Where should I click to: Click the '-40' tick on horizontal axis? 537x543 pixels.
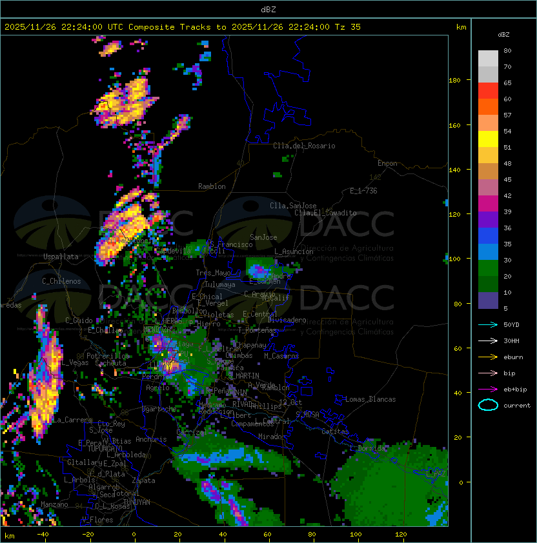43,535
